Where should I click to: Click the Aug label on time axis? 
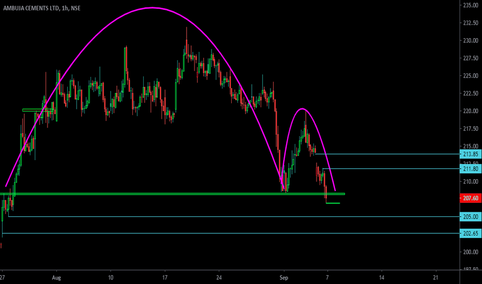(56, 278)
